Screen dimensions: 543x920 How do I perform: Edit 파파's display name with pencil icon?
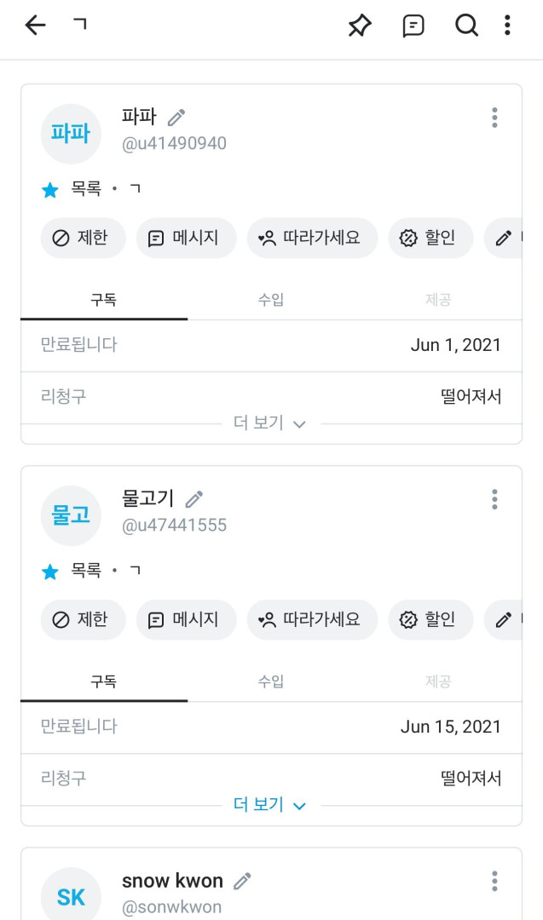pyautogui.click(x=176, y=118)
